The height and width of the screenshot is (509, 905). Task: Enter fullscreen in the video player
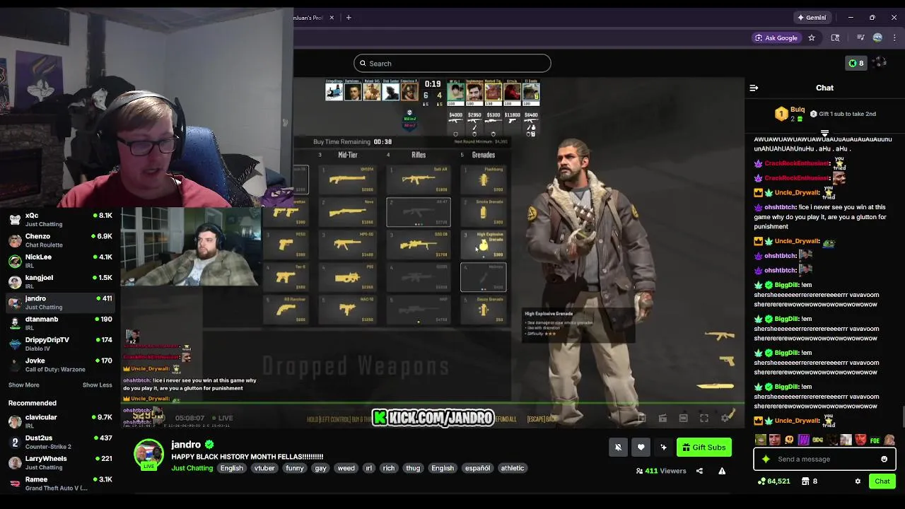click(x=704, y=418)
